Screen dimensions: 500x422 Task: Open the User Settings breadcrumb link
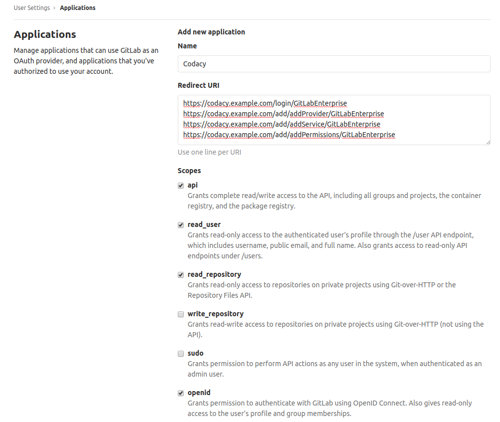coord(31,7)
